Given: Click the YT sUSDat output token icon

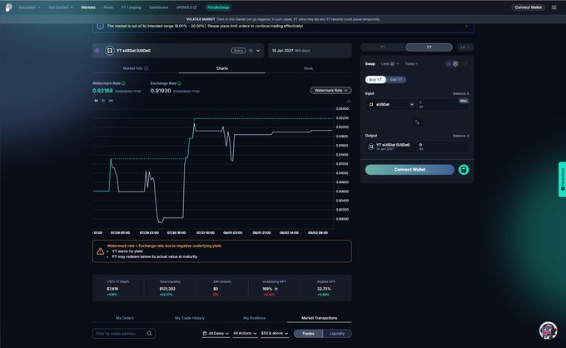Looking at the screenshot, I should tap(370, 147).
